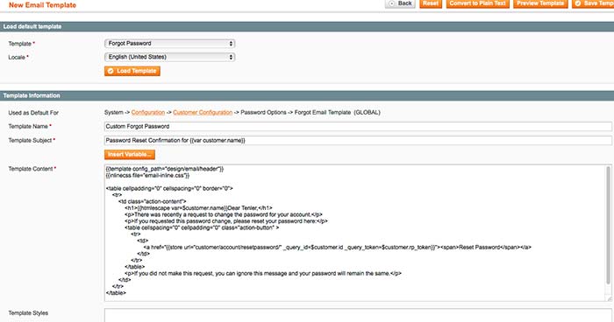This screenshot has height=322, width=614.
Task: Click the Template Information section header
Action: pyautogui.click(x=307, y=95)
